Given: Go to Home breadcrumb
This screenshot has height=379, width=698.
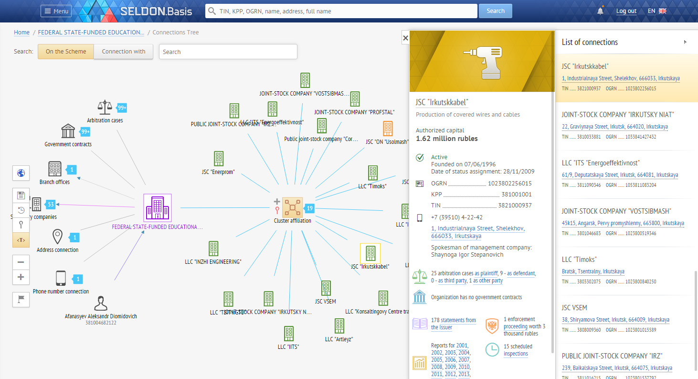Looking at the screenshot, I should pyautogui.click(x=21, y=32).
